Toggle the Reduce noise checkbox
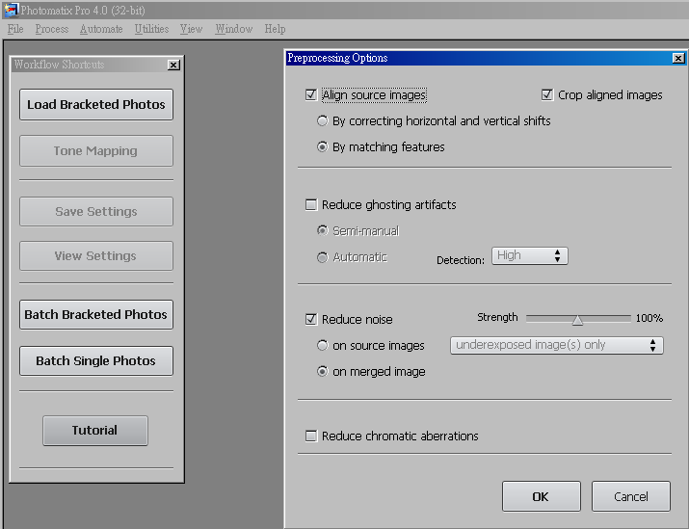 (310, 319)
